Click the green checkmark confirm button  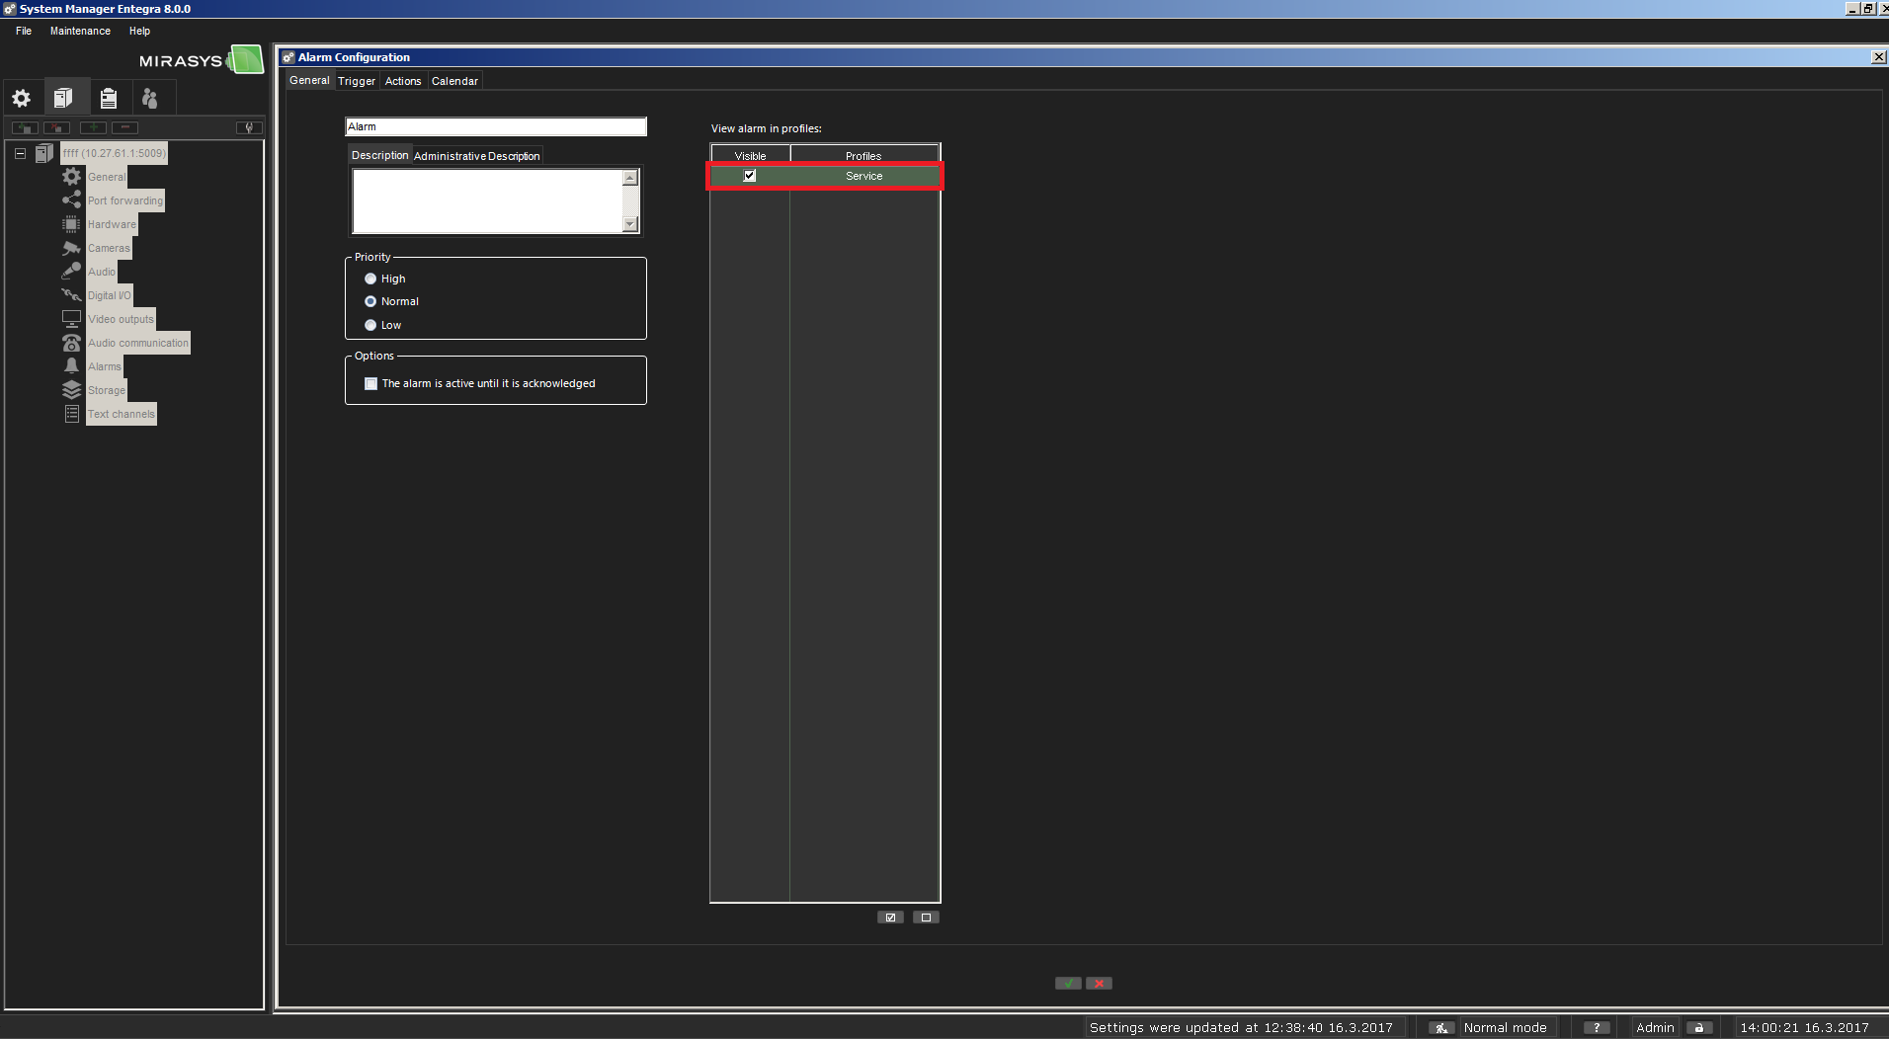pyautogui.click(x=1068, y=983)
